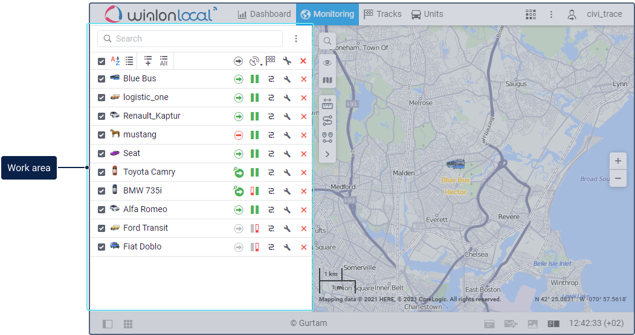
Task: Uncheck the BMW 735i checkbox
Action: point(102,191)
